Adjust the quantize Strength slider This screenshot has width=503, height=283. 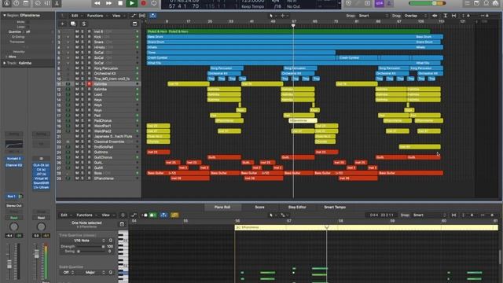coord(90,246)
